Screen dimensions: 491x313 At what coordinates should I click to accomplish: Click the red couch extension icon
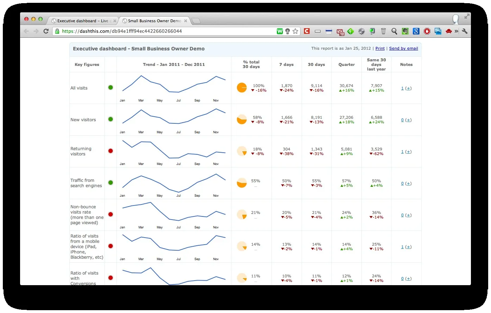pyautogui.click(x=449, y=31)
